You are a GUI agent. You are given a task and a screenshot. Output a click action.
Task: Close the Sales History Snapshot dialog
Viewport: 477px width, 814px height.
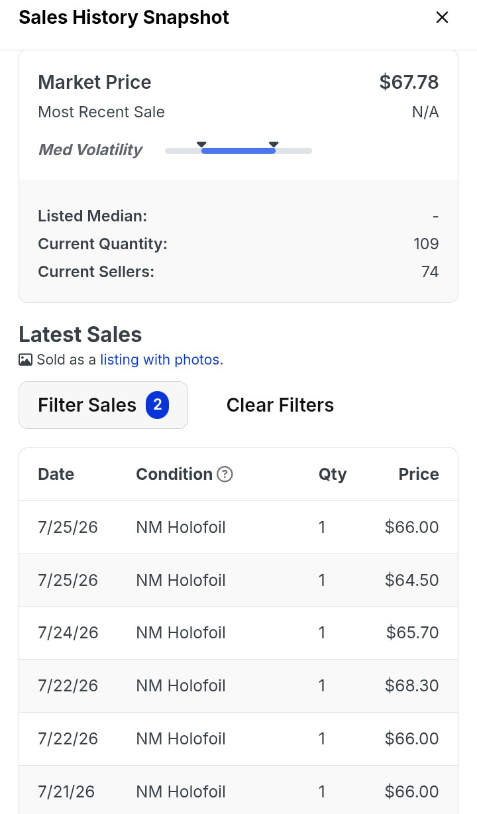pyautogui.click(x=442, y=18)
